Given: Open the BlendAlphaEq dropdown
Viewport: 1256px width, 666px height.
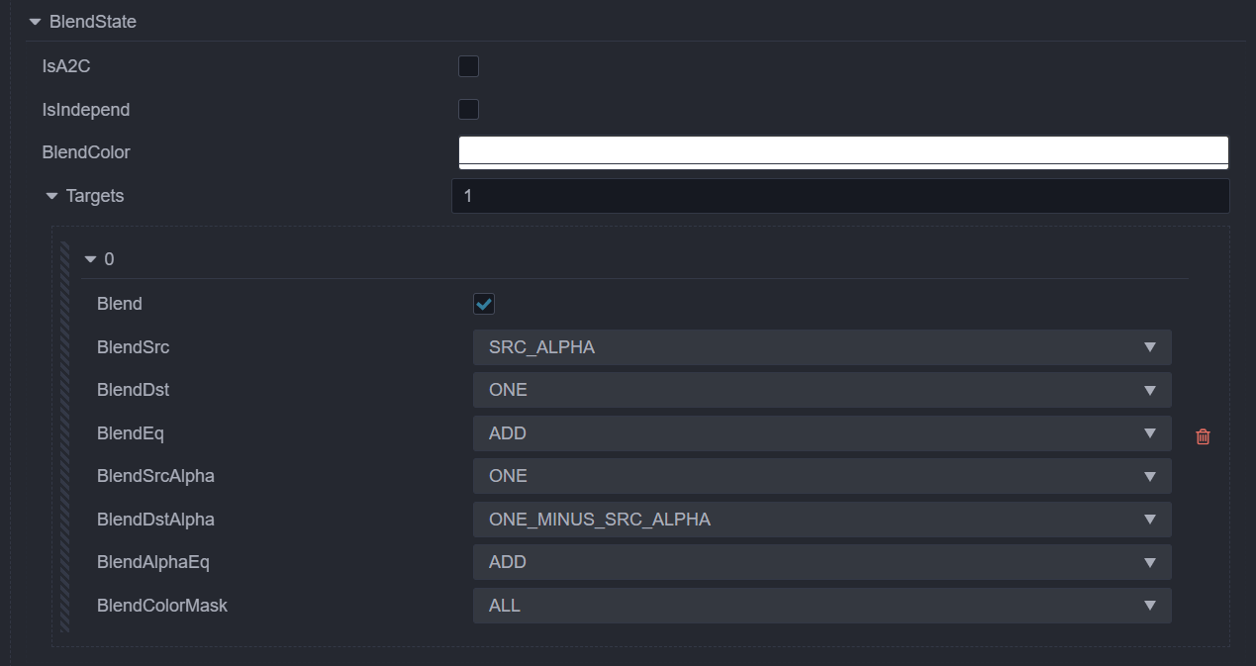Looking at the screenshot, I should click(x=821, y=562).
